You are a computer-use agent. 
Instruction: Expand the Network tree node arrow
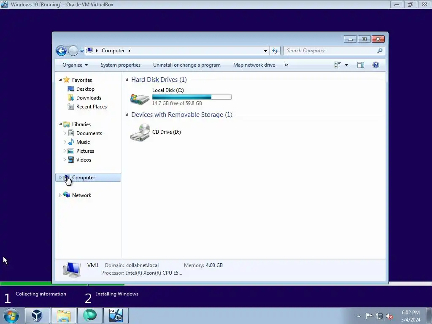tap(60, 195)
